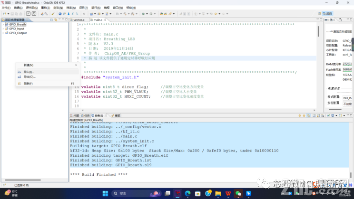
Task: Click the pin console icon
Action: click(328, 115)
